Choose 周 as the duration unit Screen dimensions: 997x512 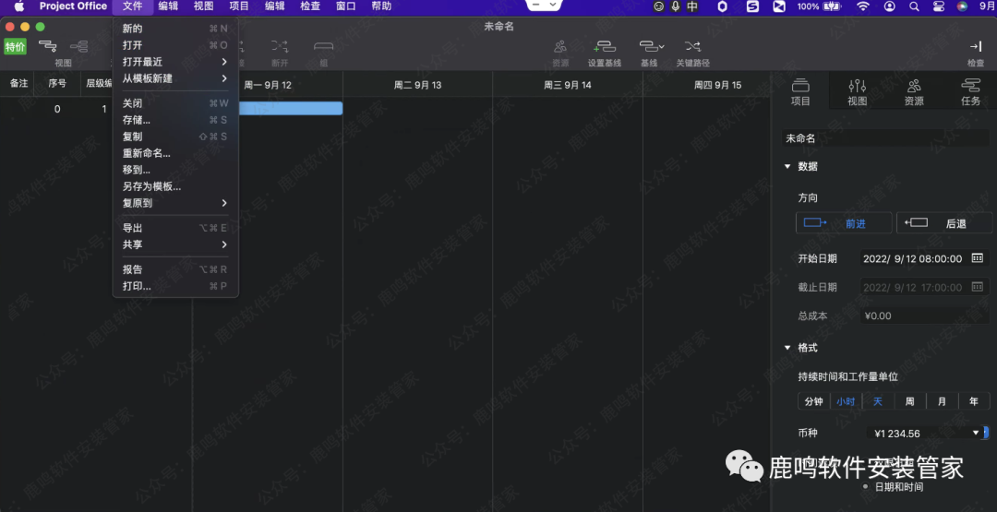point(909,401)
